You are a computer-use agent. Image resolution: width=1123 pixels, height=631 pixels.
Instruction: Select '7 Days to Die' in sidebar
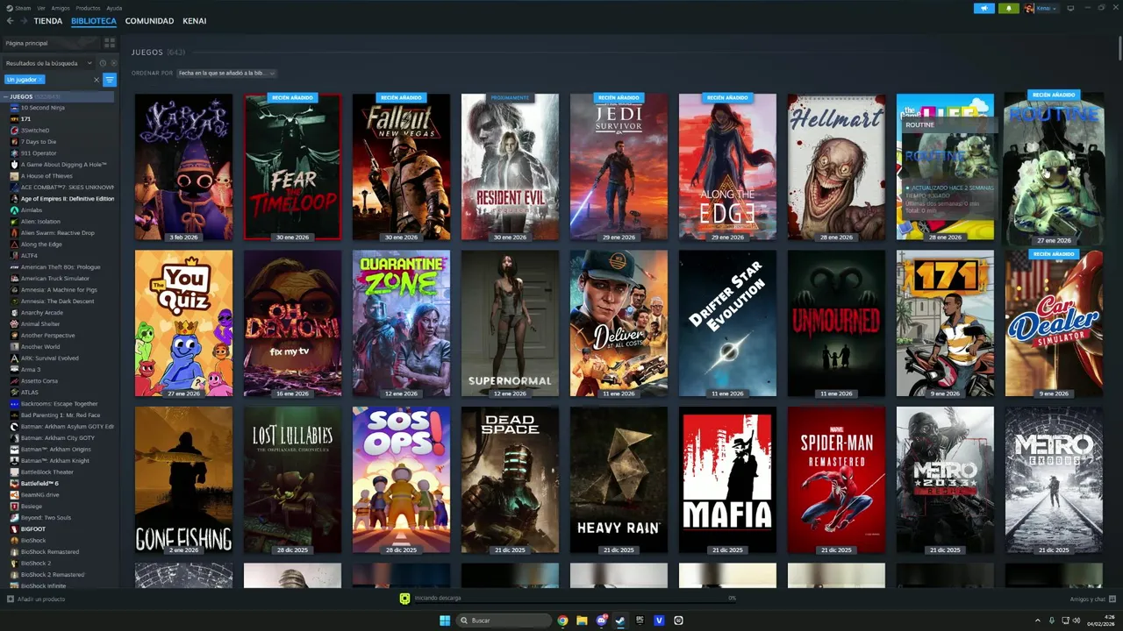click(x=39, y=142)
